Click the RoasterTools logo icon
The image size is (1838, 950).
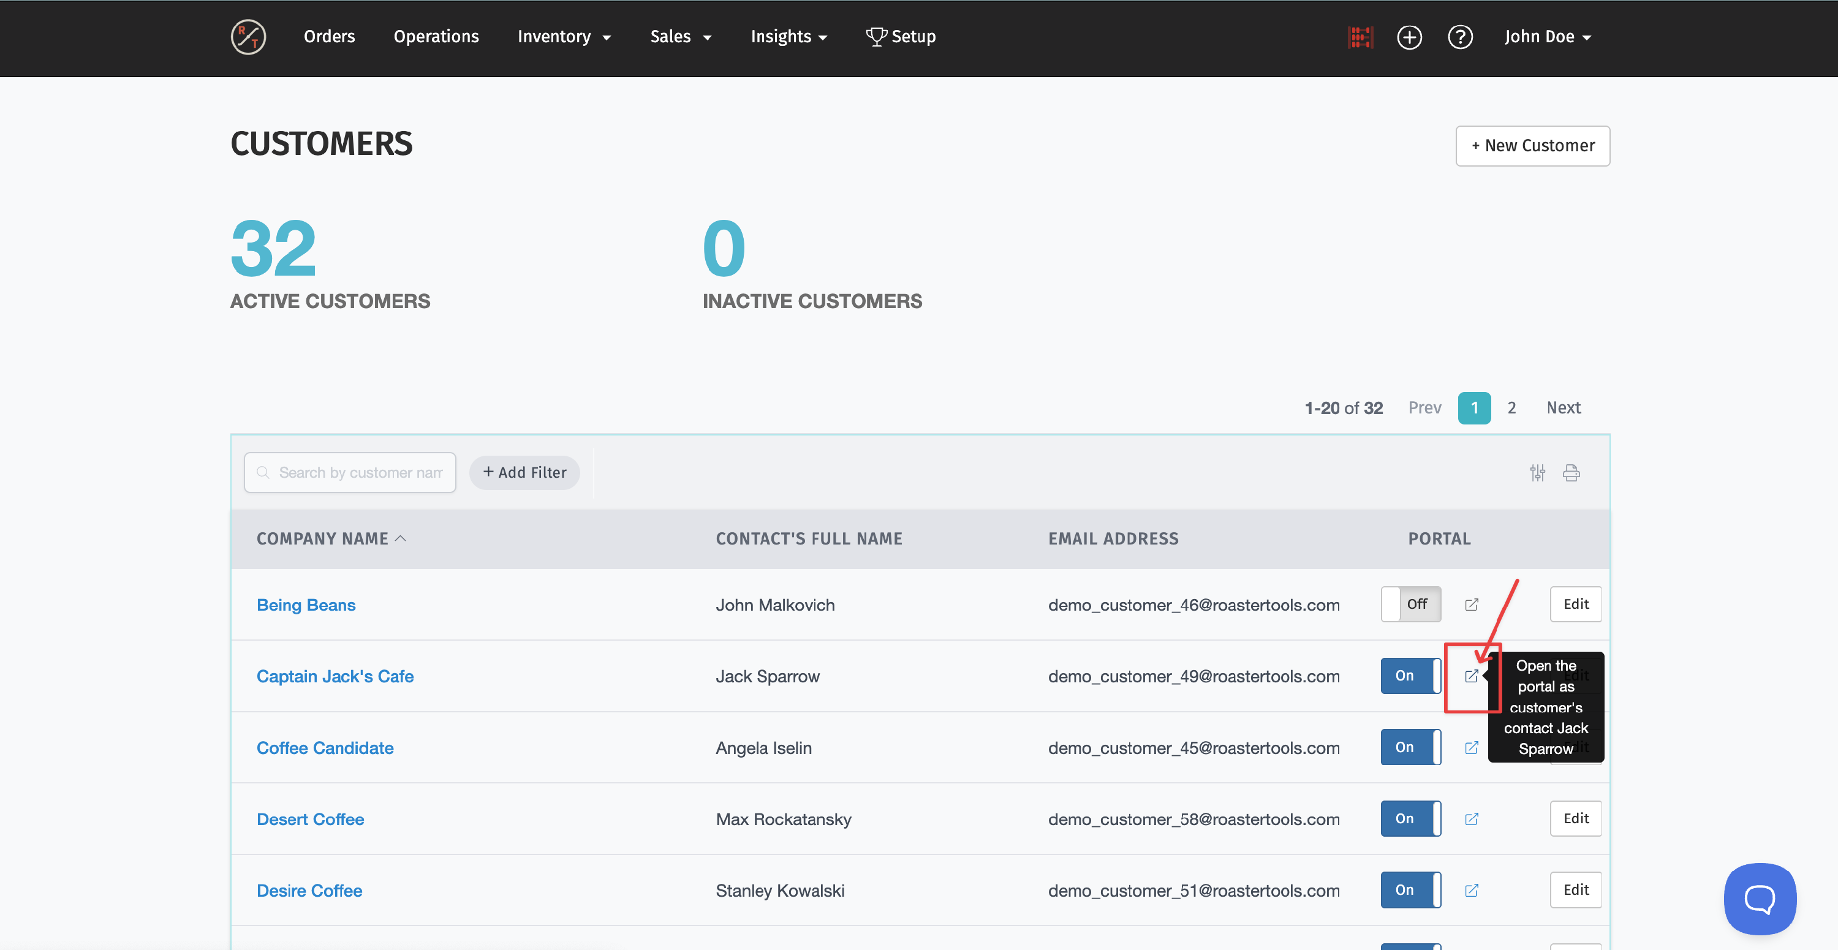click(x=248, y=37)
